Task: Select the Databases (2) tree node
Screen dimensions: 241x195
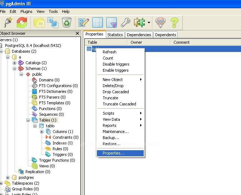Action: (24, 51)
